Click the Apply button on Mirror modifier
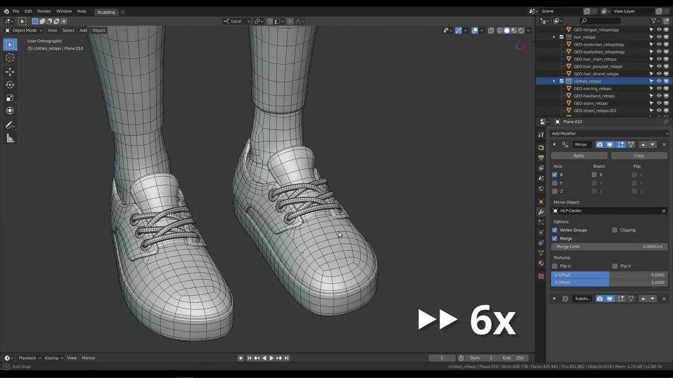673x378 pixels. pyautogui.click(x=578, y=155)
